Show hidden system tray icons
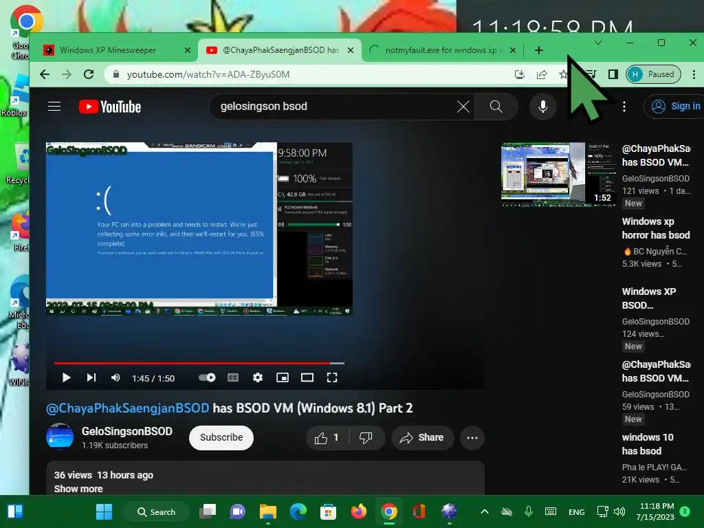The image size is (704, 528). point(485,511)
